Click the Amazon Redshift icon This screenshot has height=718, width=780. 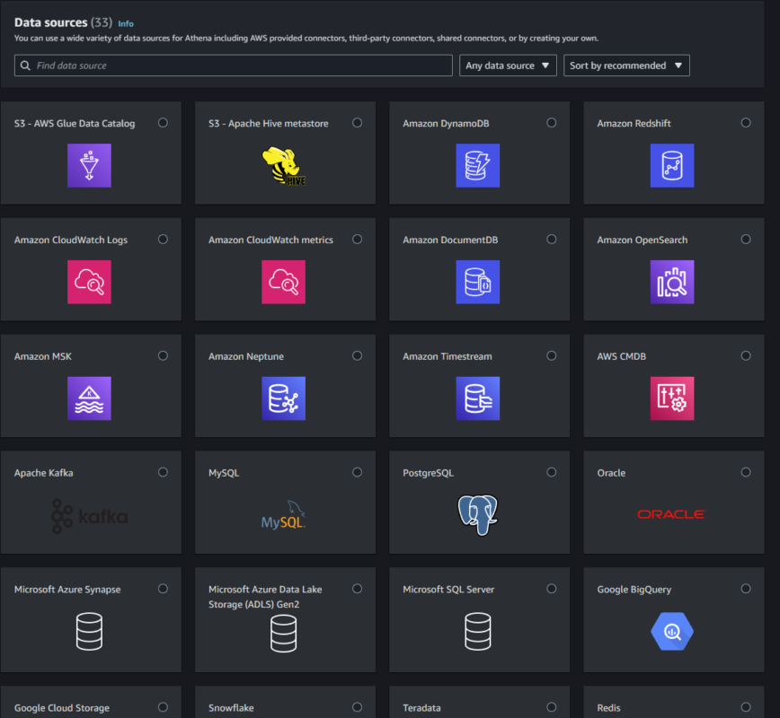click(672, 165)
